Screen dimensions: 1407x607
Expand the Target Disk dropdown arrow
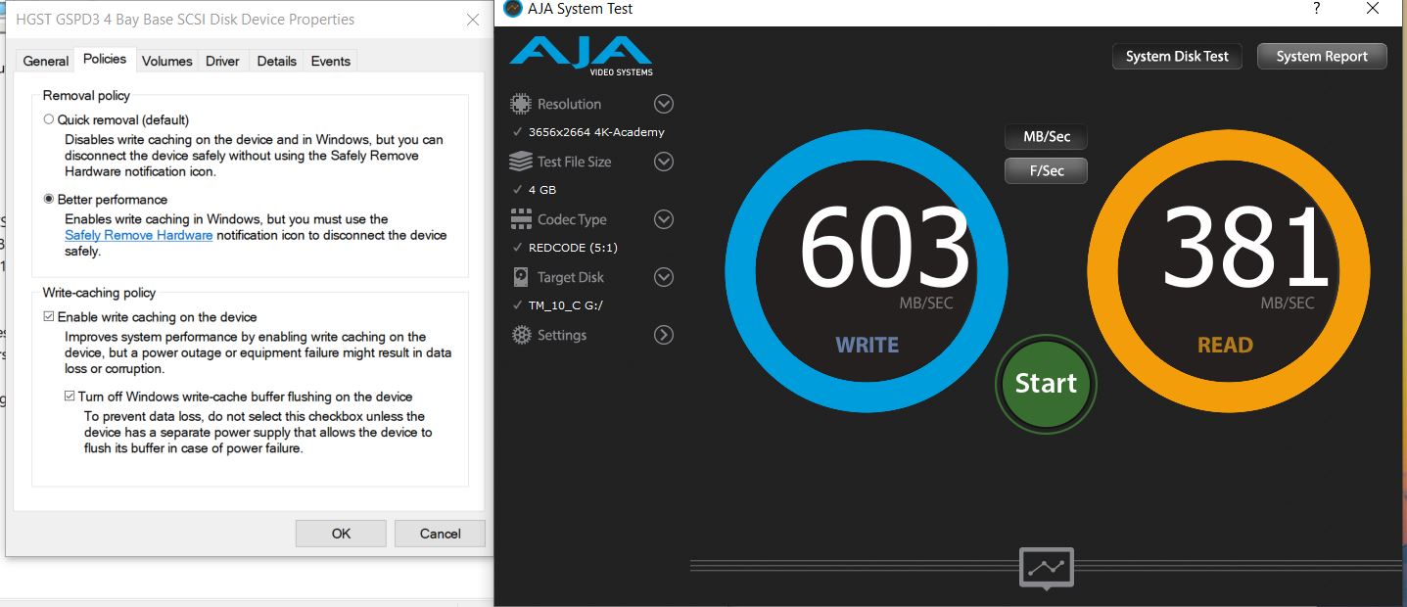click(x=664, y=277)
